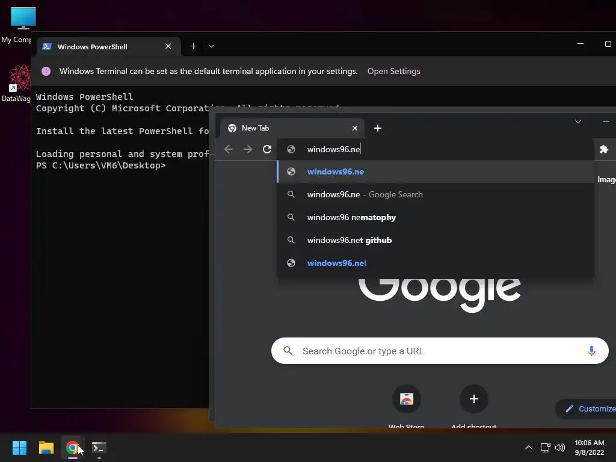The height and width of the screenshot is (462, 616).
Task: Go forward in Chrome
Action: coord(248,149)
